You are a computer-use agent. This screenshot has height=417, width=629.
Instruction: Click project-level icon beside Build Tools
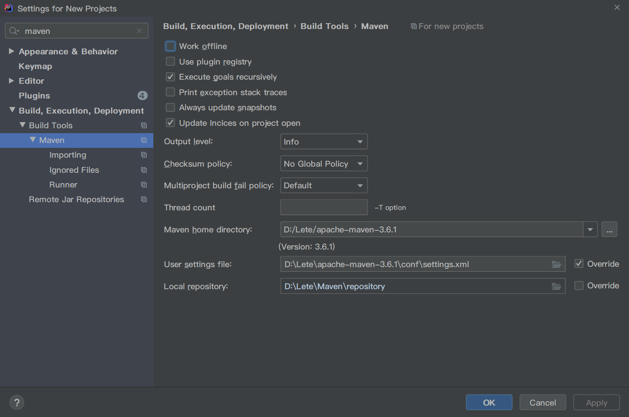[144, 125]
